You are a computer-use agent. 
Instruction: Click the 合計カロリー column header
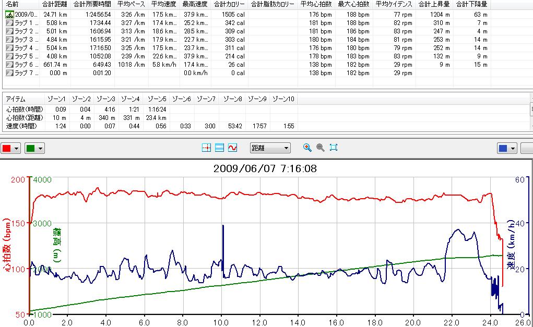[x=230, y=4]
